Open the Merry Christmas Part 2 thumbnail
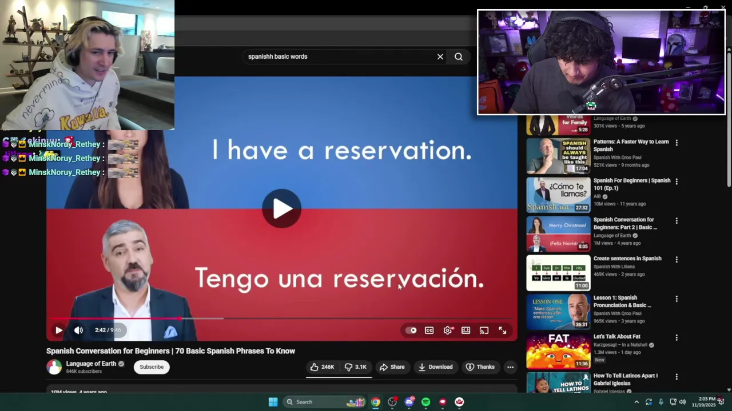 [558, 234]
